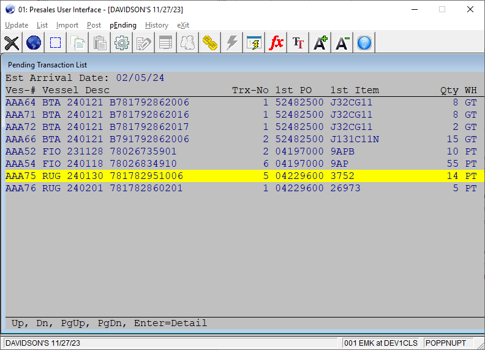Image resolution: width=485 pixels, height=350 pixels.
Task: Click the 001 EMK at DEV1CLS status entry
Action: [381, 343]
